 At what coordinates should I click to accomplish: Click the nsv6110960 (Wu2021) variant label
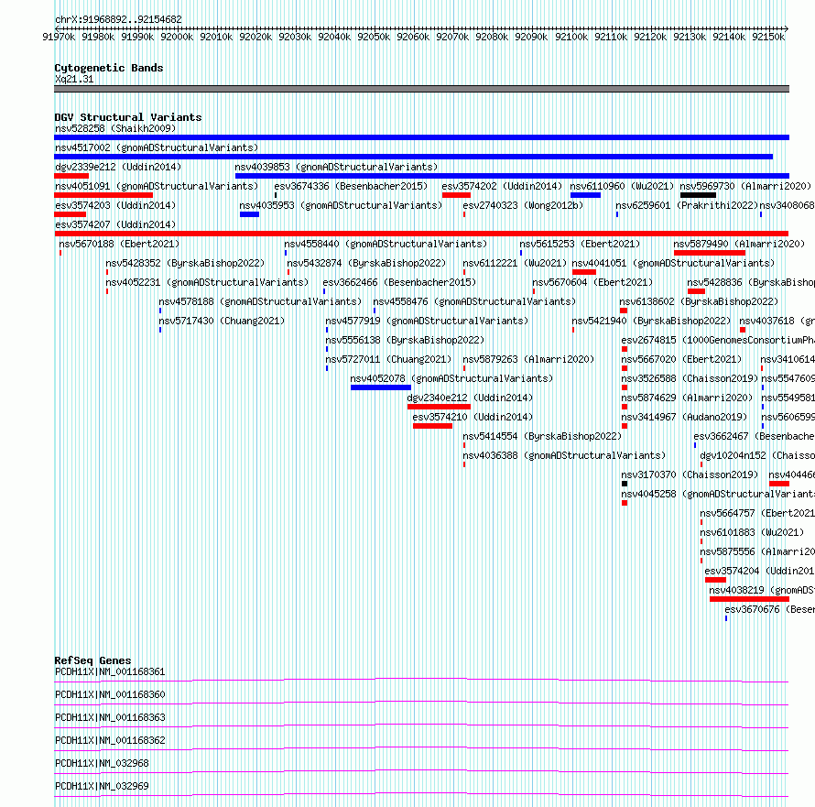[x=622, y=186]
